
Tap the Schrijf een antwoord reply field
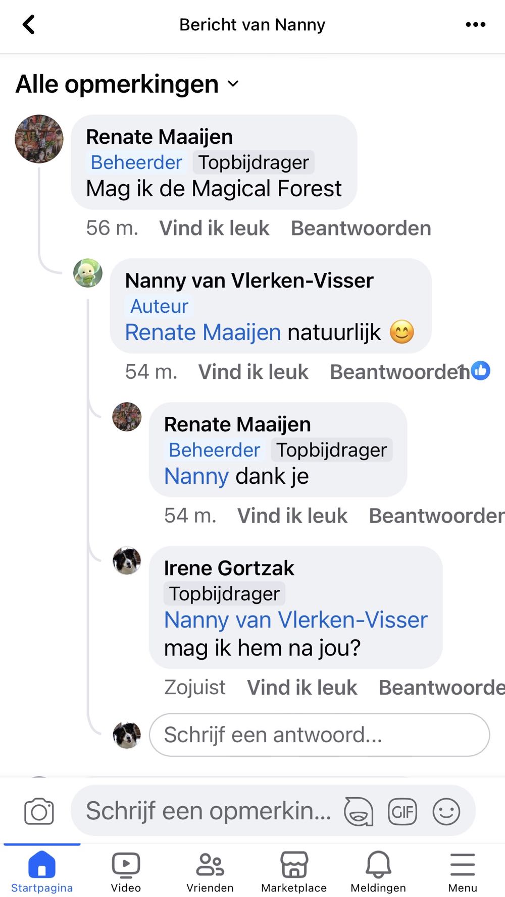tap(319, 735)
